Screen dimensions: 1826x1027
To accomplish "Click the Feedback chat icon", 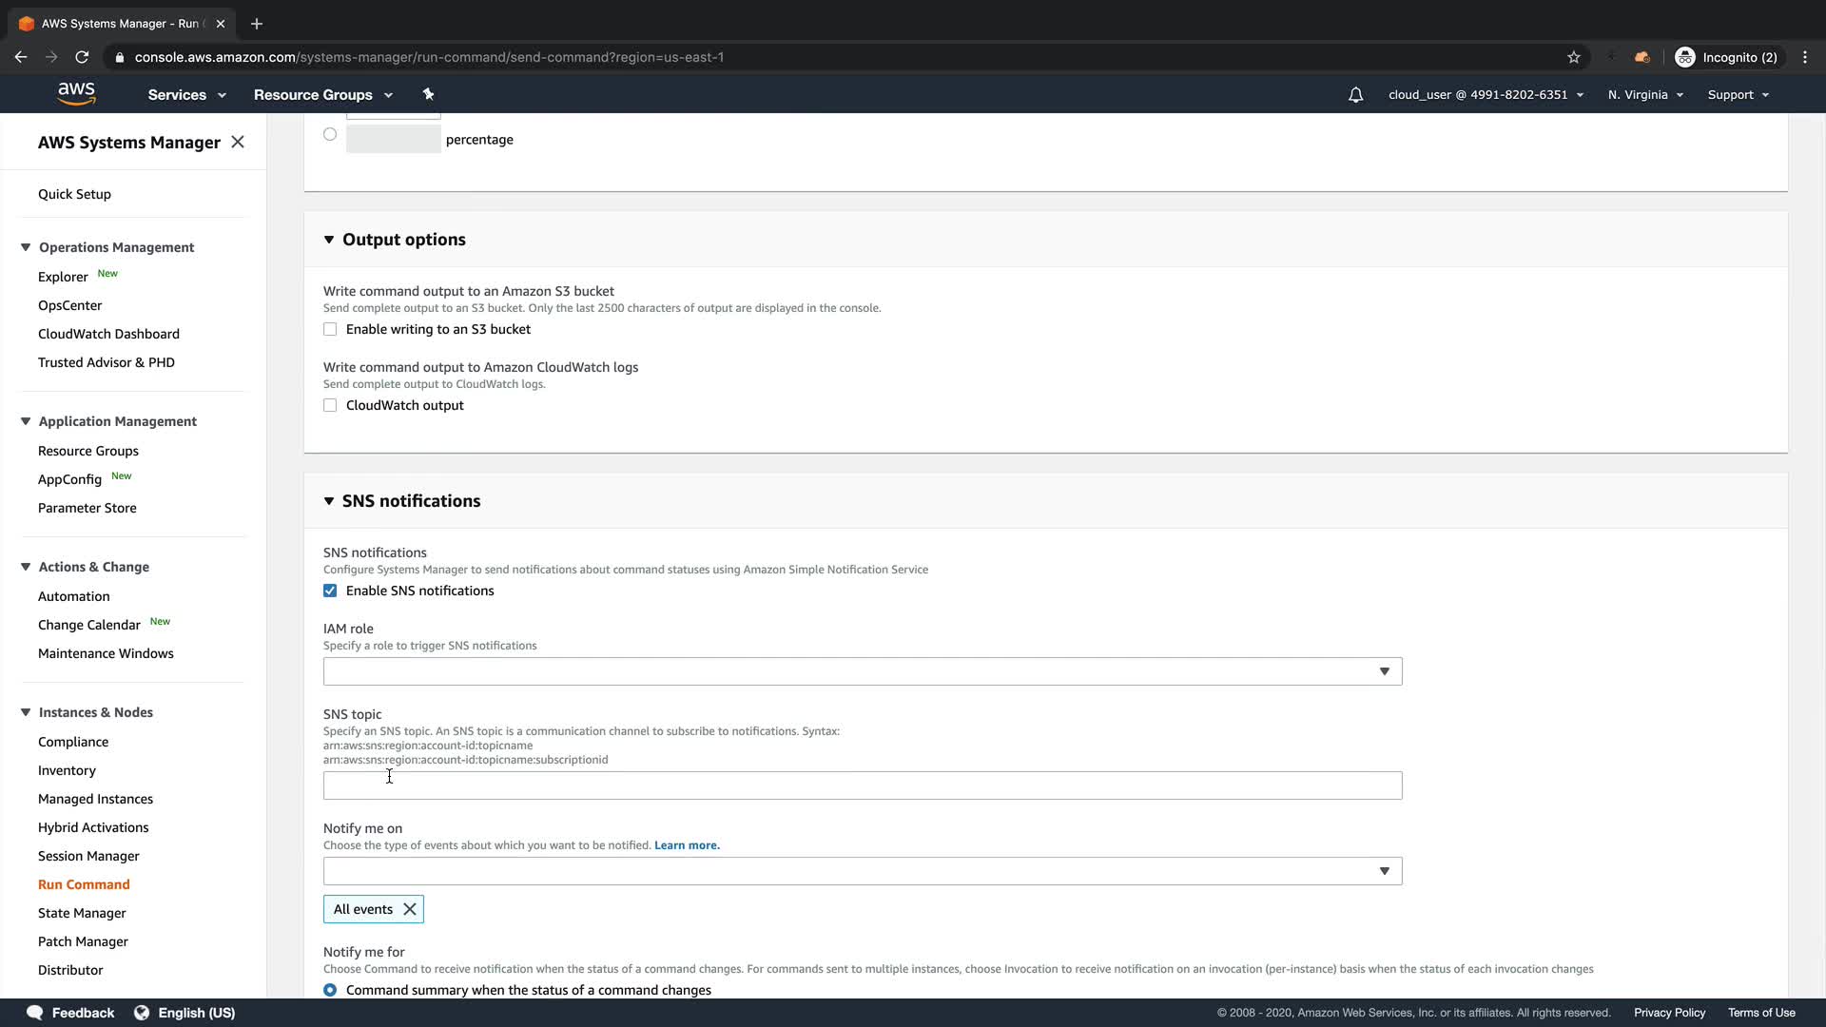I will tap(35, 1013).
